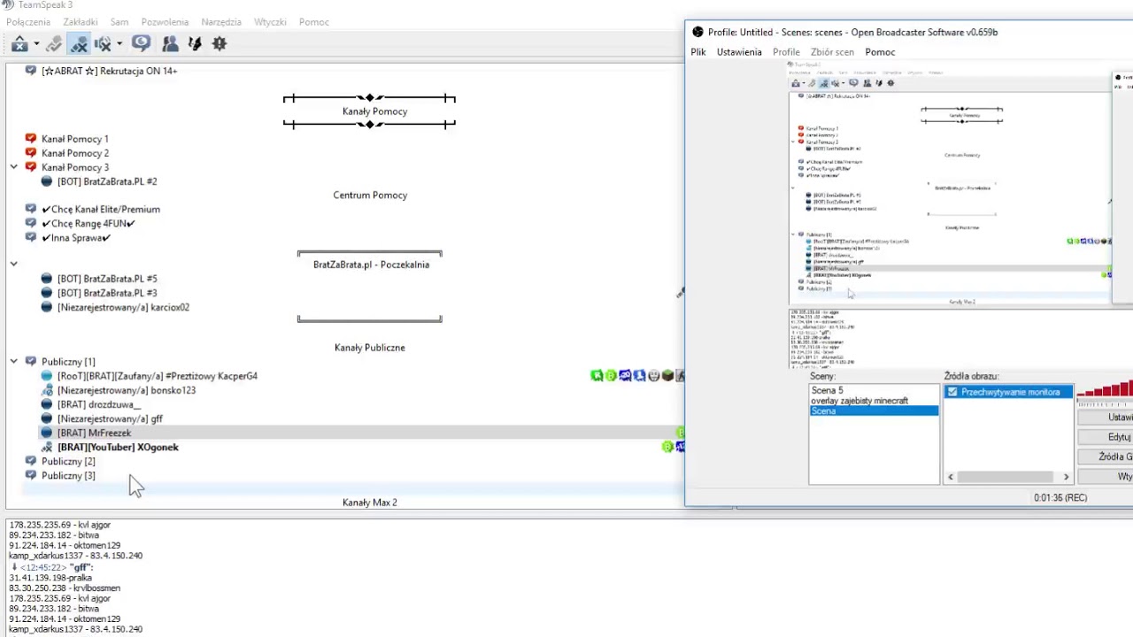Click the gear-shaped toolbar icon in TeamSpeak
Image resolution: width=1133 pixels, height=637 pixels.
click(x=220, y=43)
